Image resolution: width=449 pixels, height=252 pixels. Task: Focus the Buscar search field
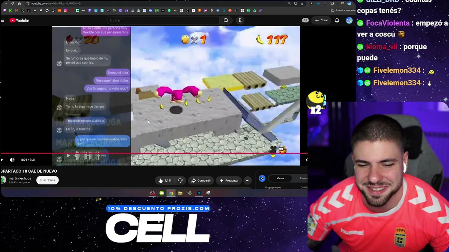point(164,20)
